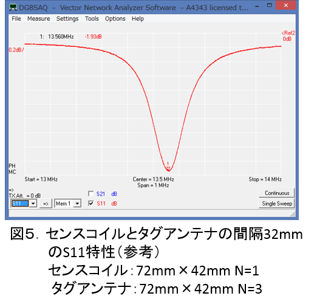Uncheck the S11 trace checkbox
Image resolution: width=317 pixels, height=307 pixels.
tap(91, 203)
